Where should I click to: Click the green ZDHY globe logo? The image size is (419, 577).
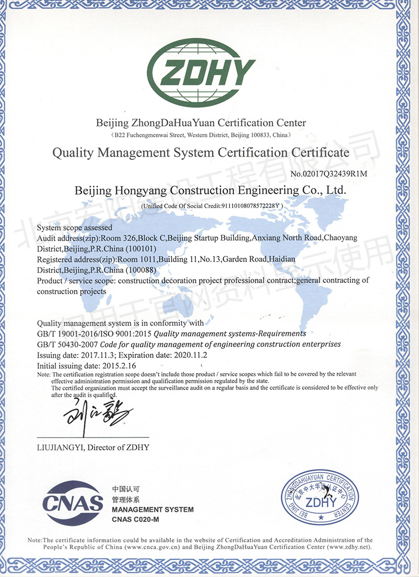201,72
